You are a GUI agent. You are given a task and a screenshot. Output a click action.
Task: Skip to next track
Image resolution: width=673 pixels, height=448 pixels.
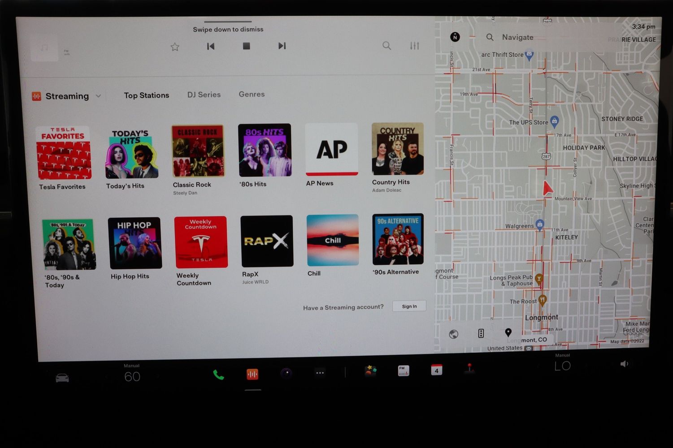click(x=282, y=46)
